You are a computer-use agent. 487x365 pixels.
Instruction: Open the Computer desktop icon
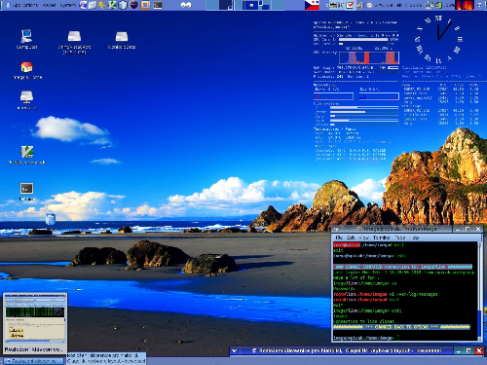(x=26, y=36)
